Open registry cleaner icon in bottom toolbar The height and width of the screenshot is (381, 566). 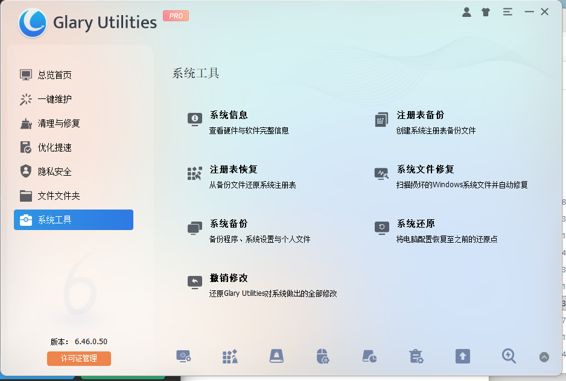click(x=230, y=356)
